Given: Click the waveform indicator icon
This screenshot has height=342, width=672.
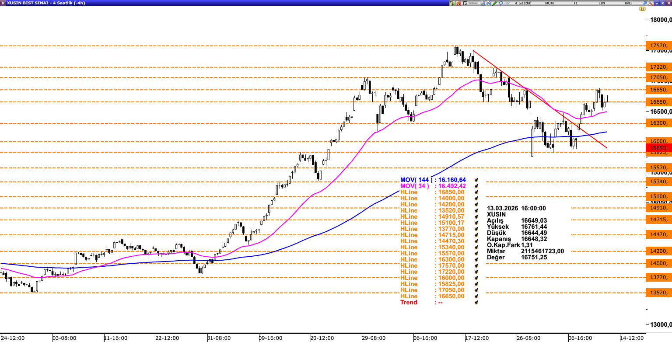Looking at the screenshot, I should pos(507,3).
